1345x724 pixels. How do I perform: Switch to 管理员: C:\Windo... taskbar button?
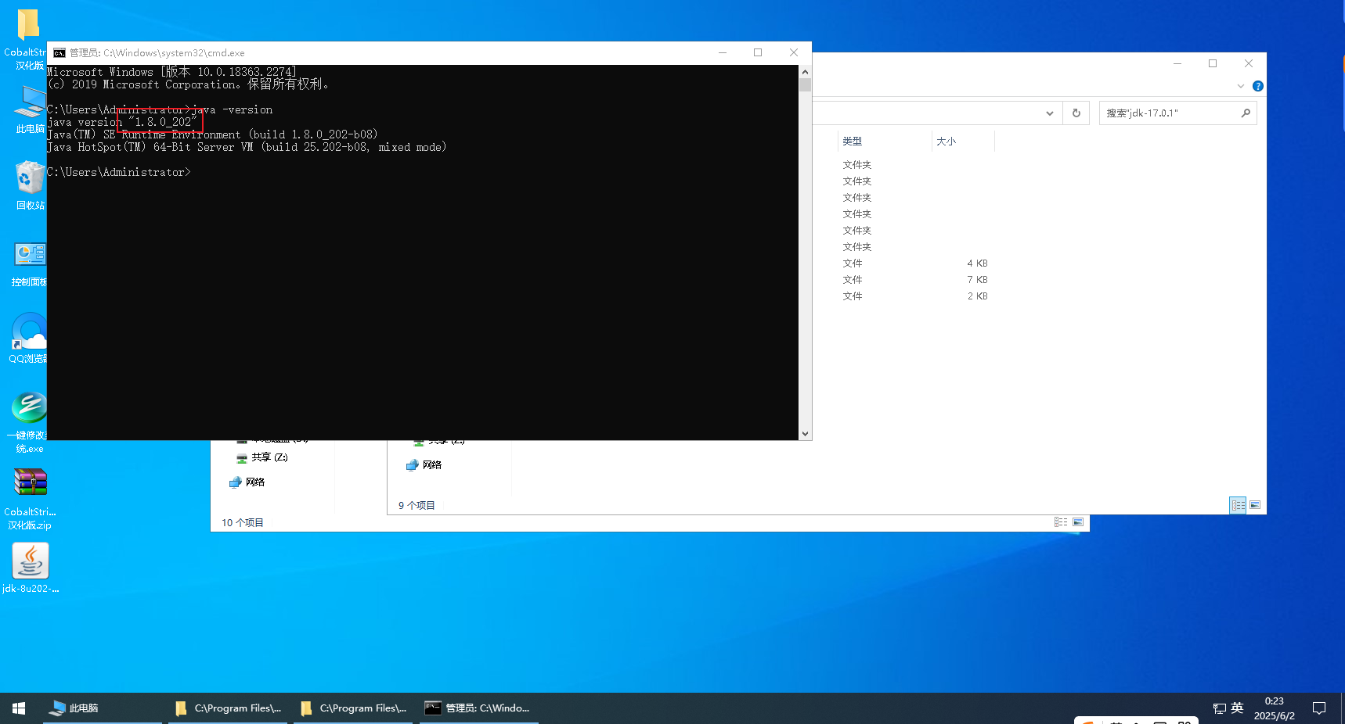[x=479, y=708]
